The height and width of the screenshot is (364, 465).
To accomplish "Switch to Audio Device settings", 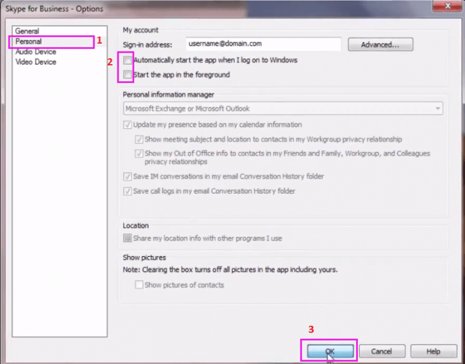I will pyautogui.click(x=36, y=51).
